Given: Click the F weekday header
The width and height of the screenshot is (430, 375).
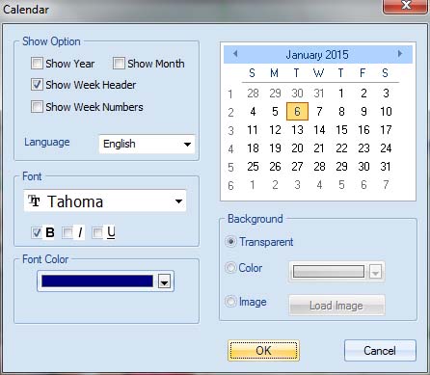Looking at the screenshot, I should click(363, 73).
